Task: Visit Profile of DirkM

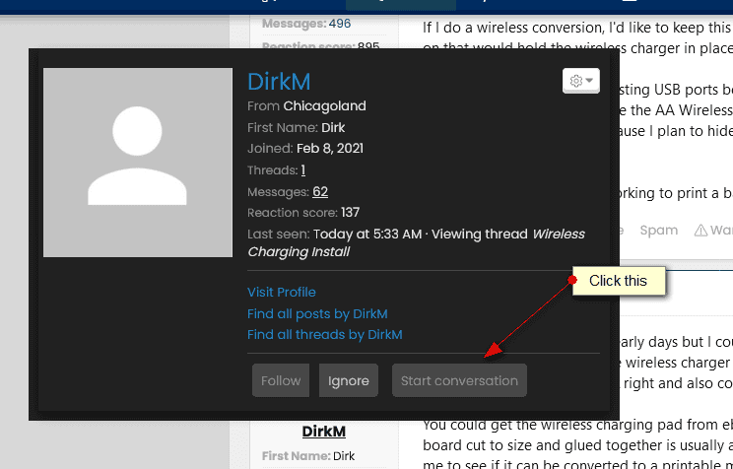Action: tap(282, 293)
